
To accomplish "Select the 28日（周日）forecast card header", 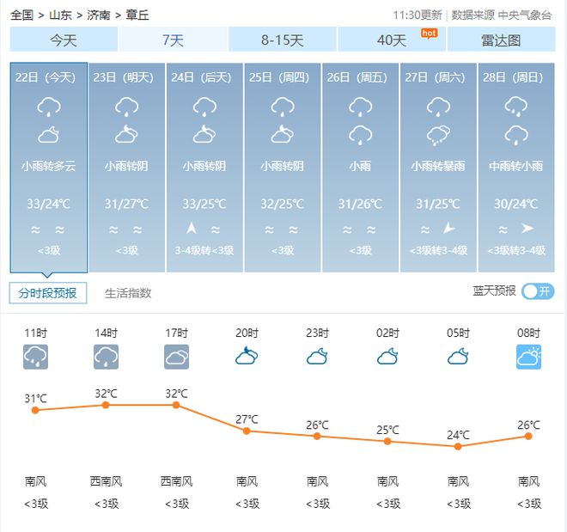I will [x=513, y=77].
